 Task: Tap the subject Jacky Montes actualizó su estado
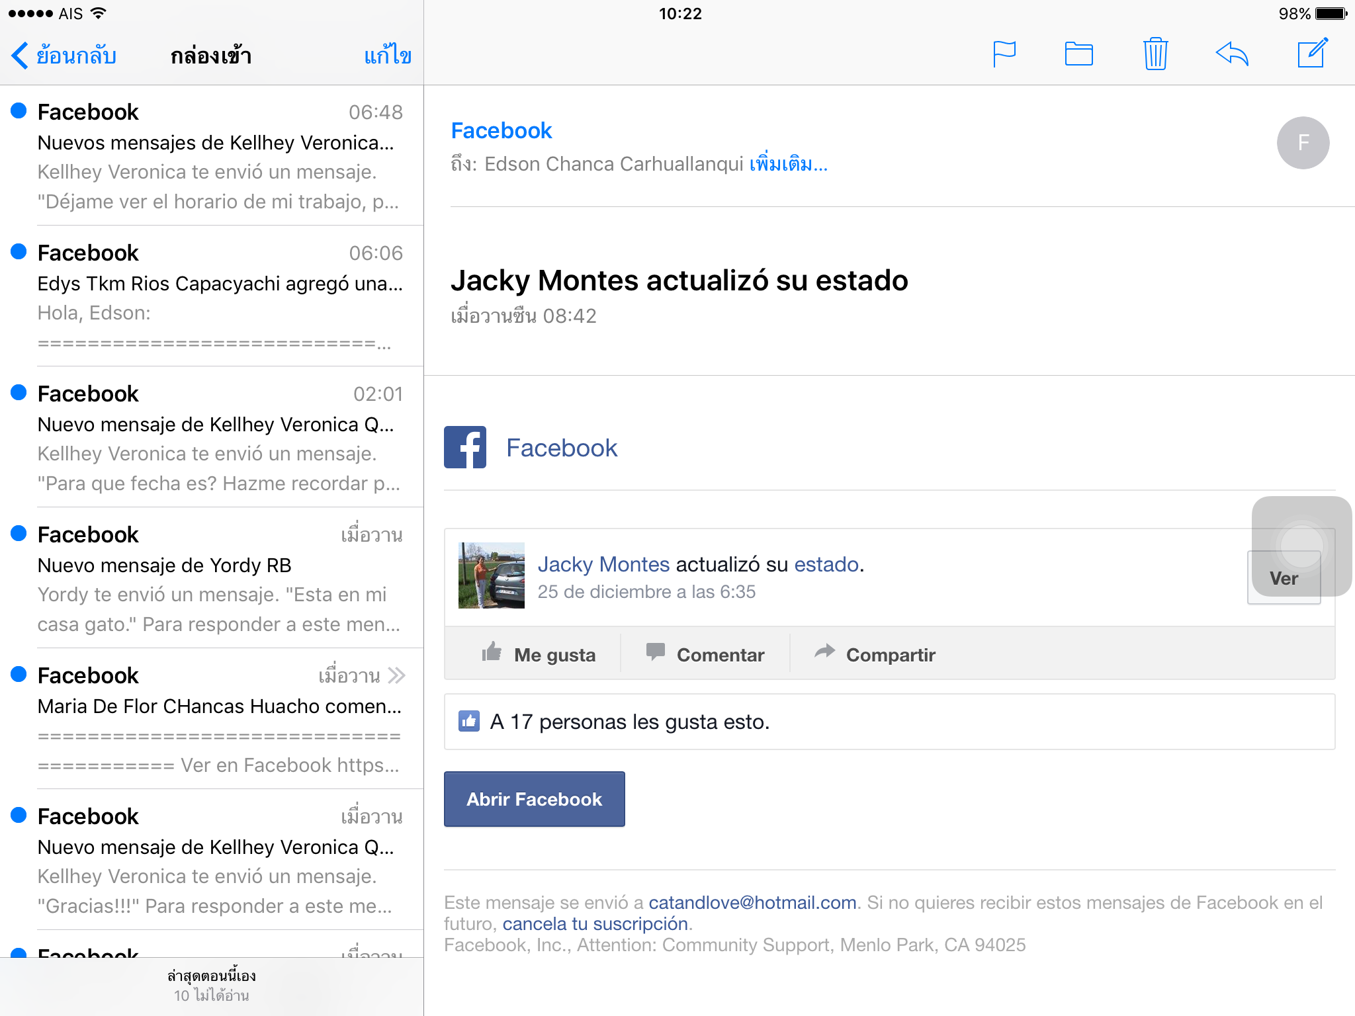pos(679,280)
